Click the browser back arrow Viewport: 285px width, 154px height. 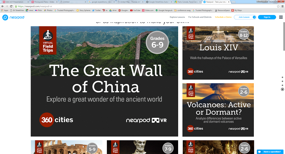click(x=3, y=6)
